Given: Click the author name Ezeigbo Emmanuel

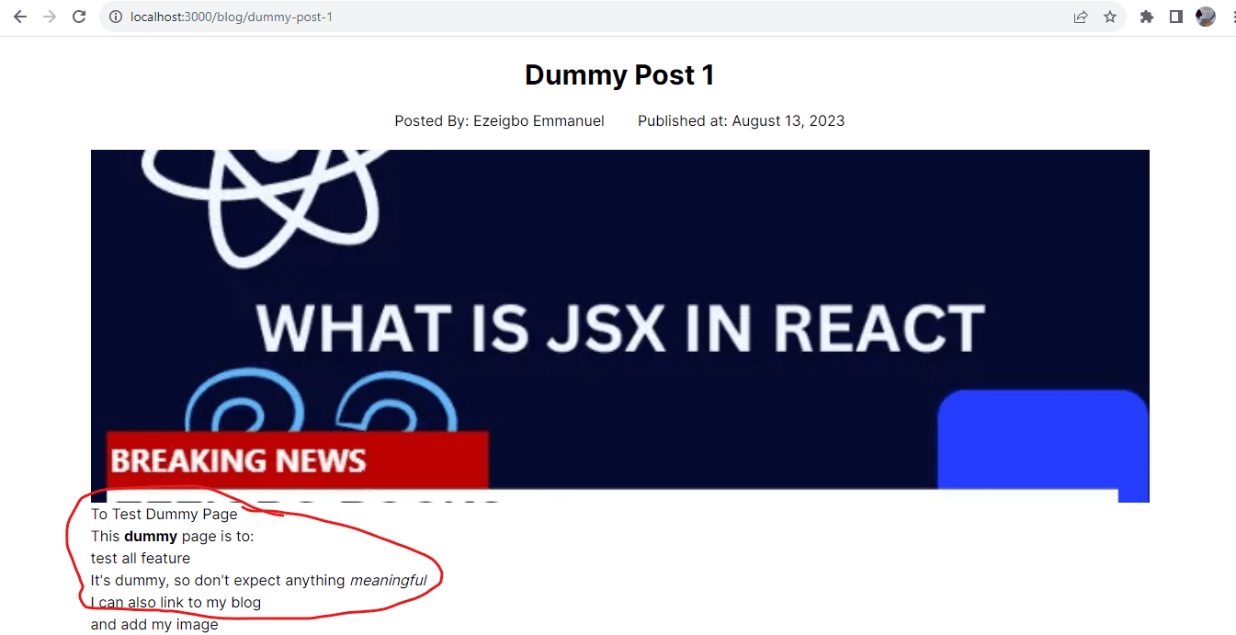Looking at the screenshot, I should point(539,120).
